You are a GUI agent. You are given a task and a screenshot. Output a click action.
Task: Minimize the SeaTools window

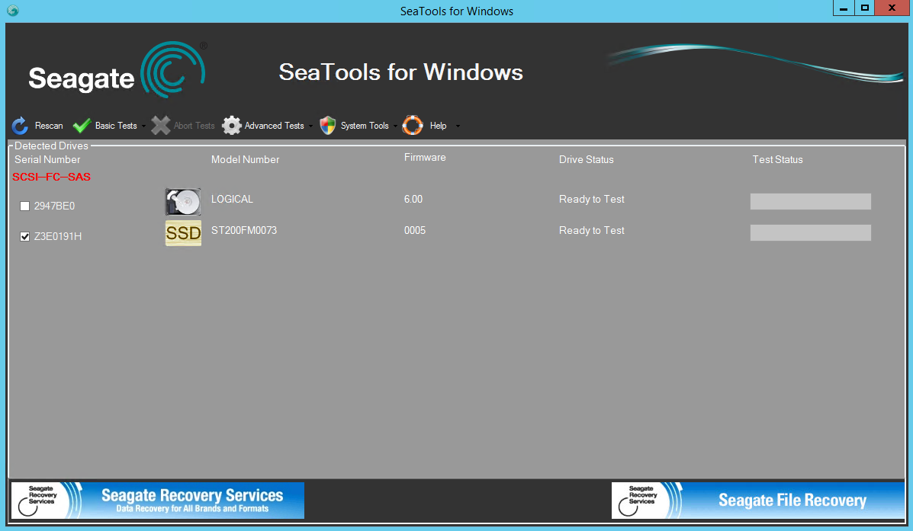click(x=844, y=8)
